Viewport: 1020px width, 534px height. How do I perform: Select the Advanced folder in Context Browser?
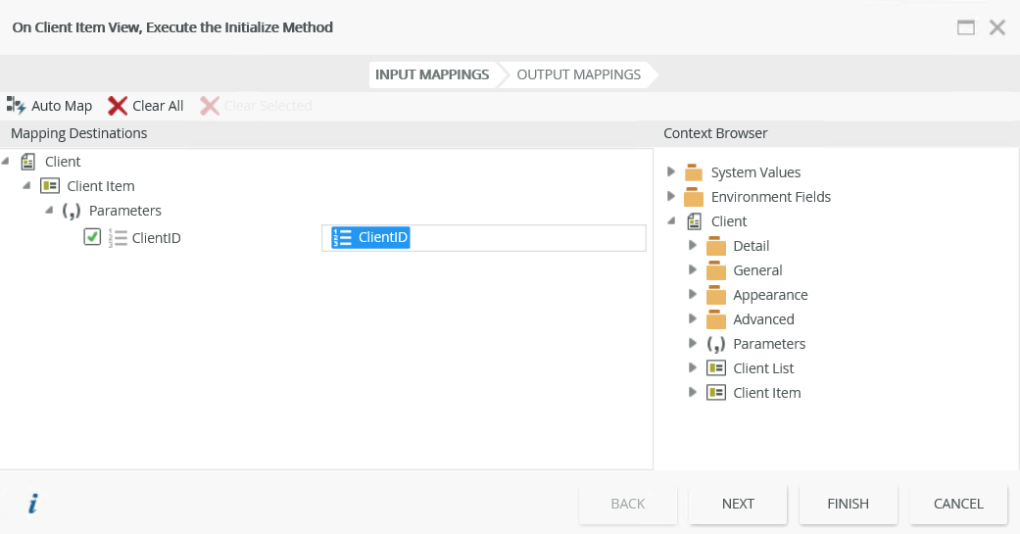point(763,319)
